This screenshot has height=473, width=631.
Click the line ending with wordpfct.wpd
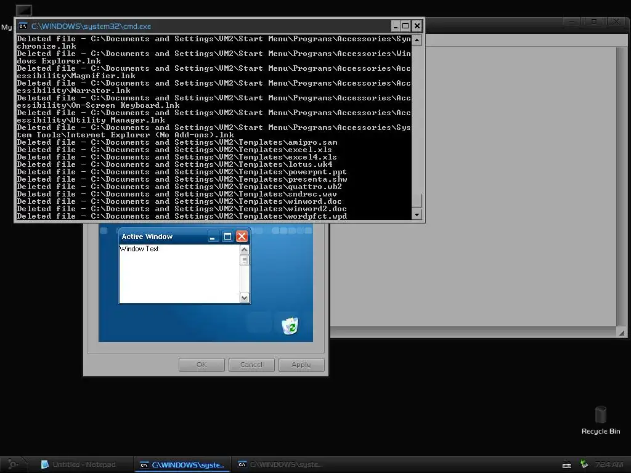[x=182, y=216]
